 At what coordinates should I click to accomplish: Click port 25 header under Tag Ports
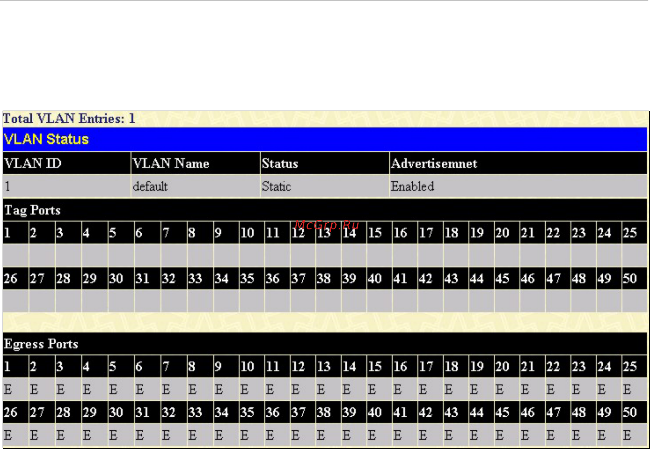(634, 233)
